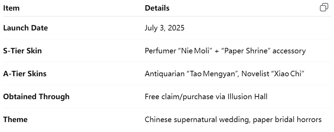Select the Theme row label
This screenshot has width=334, height=132.
tap(15, 119)
